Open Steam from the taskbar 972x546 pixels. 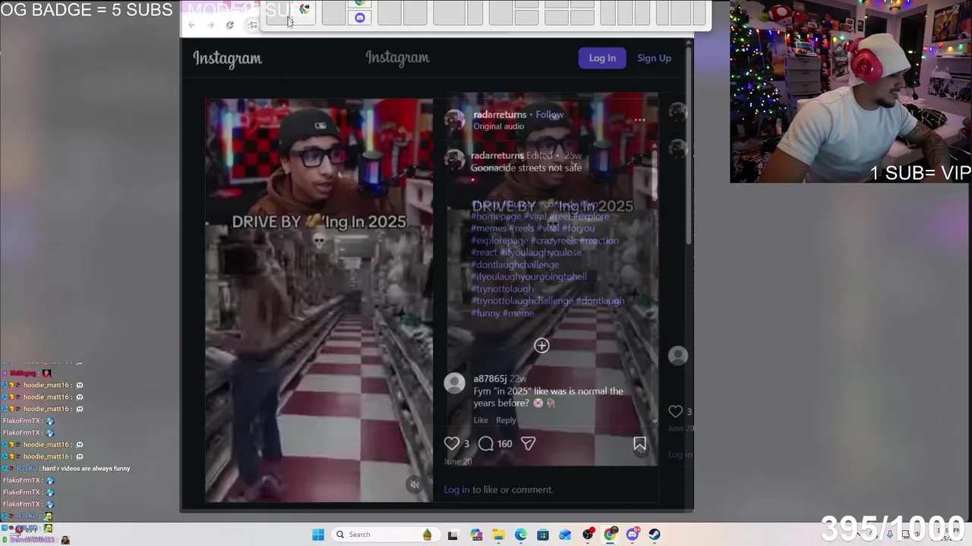coord(655,535)
